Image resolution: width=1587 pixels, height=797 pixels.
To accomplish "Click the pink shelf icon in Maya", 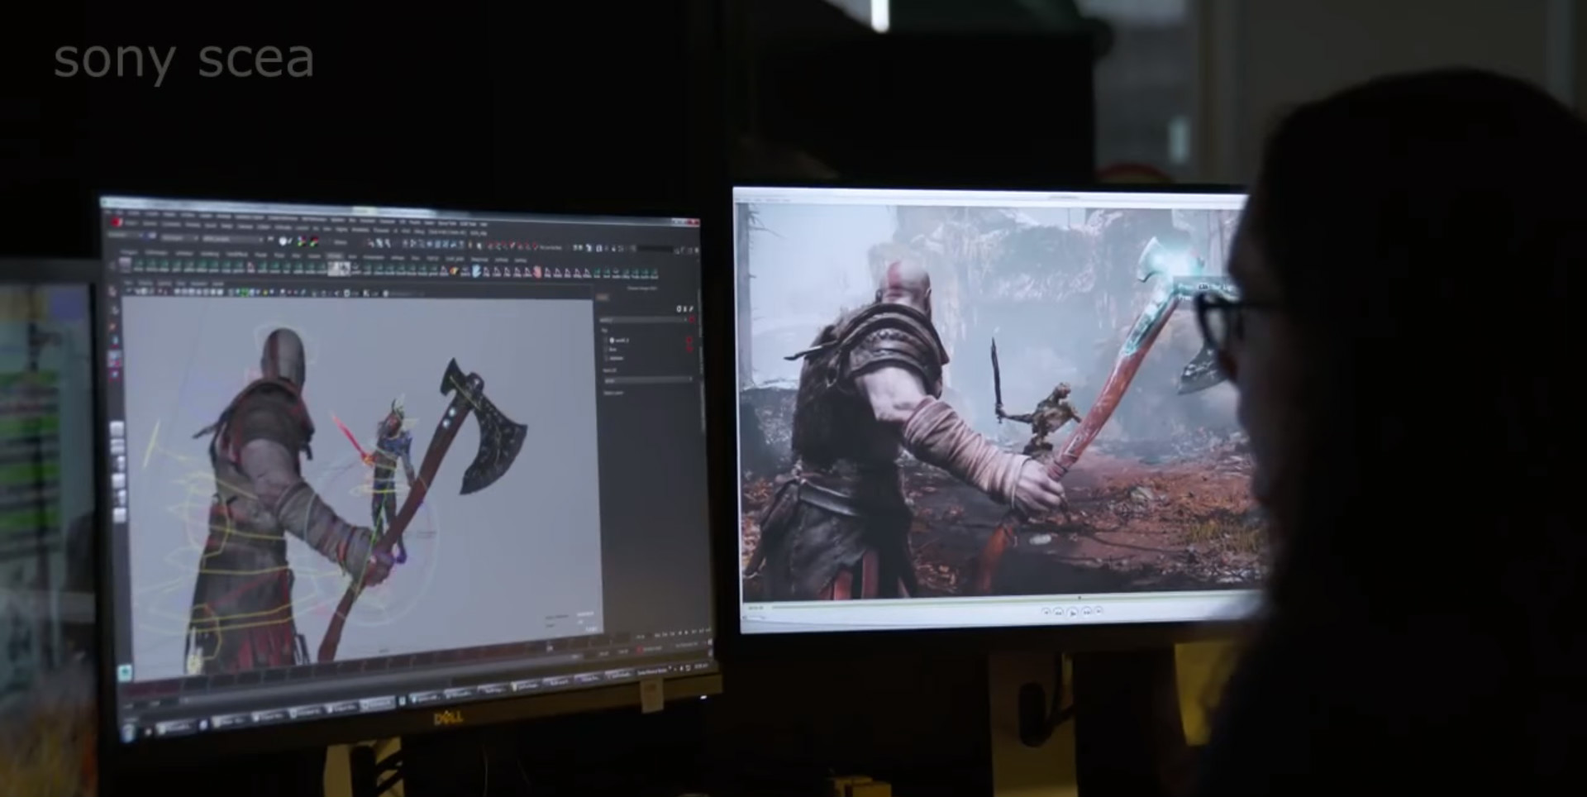I will pos(538,272).
